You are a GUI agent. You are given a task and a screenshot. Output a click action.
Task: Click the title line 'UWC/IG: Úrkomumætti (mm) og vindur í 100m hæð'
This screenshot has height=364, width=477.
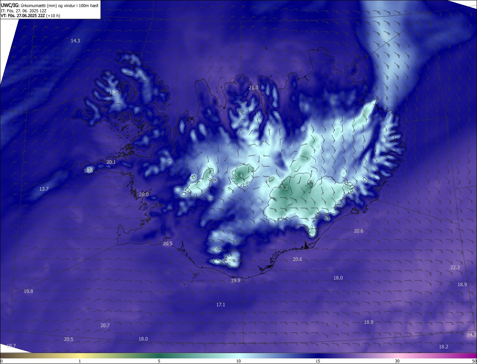[x=50, y=6]
